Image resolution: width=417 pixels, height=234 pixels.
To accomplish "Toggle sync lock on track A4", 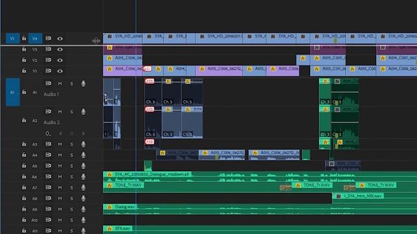I will (48, 155).
